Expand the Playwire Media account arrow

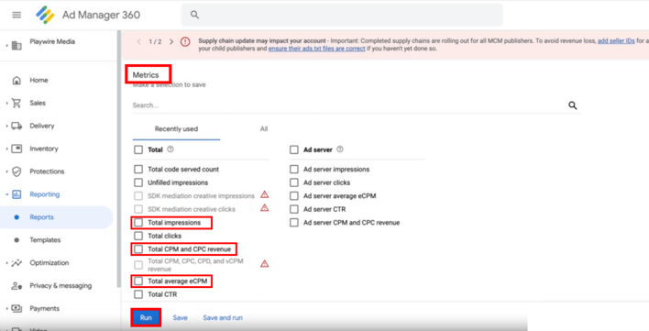(6, 45)
